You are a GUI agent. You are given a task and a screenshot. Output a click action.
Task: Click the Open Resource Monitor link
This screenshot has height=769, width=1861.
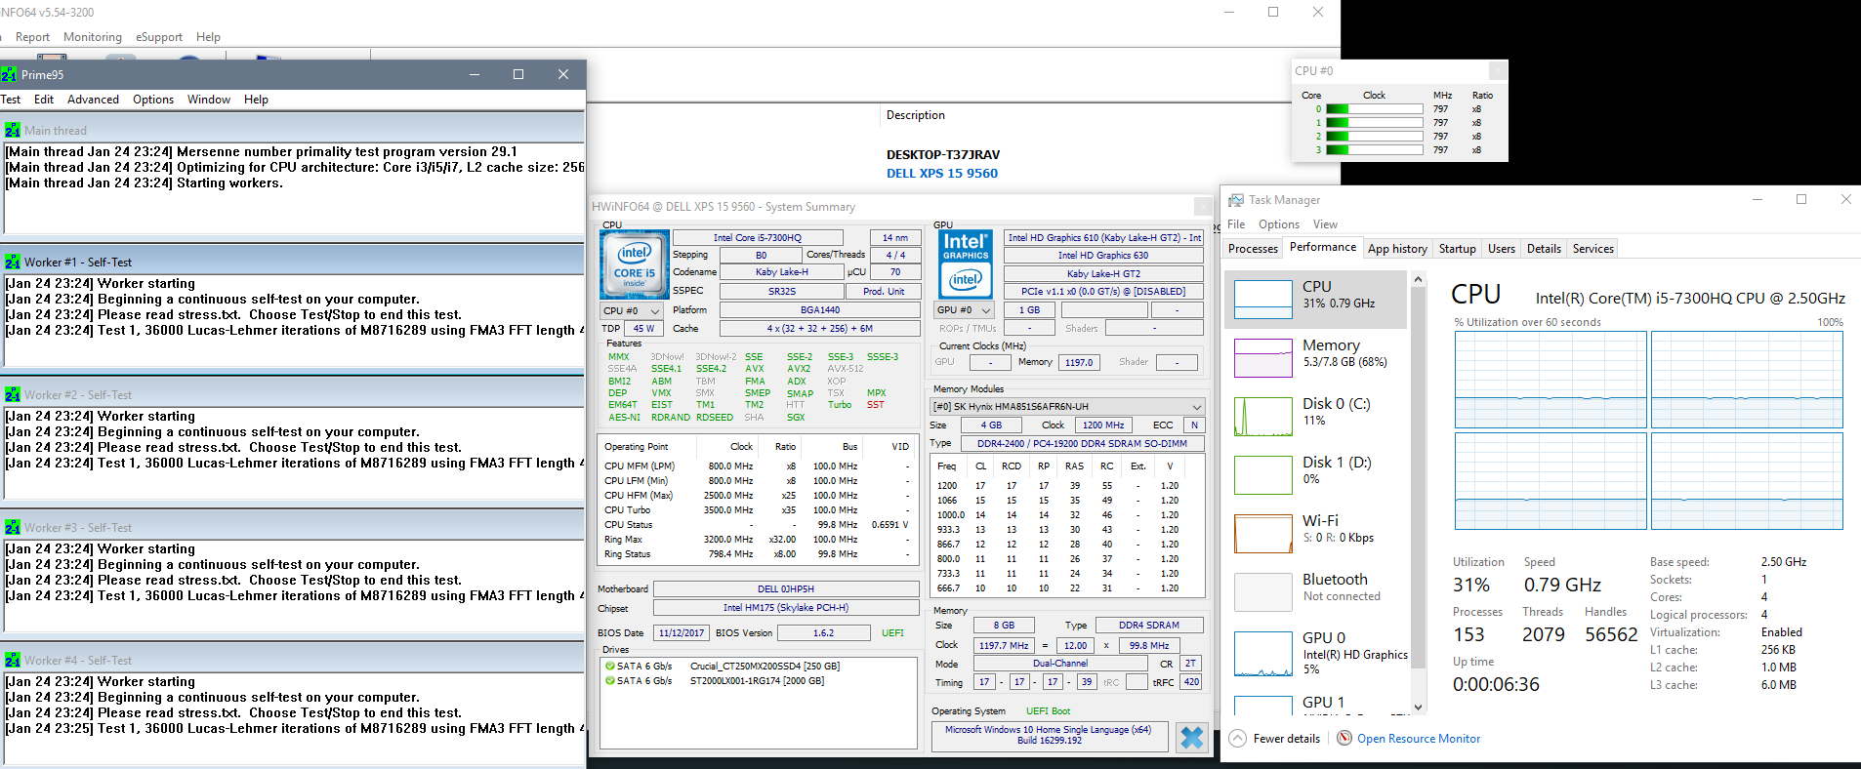click(1418, 739)
